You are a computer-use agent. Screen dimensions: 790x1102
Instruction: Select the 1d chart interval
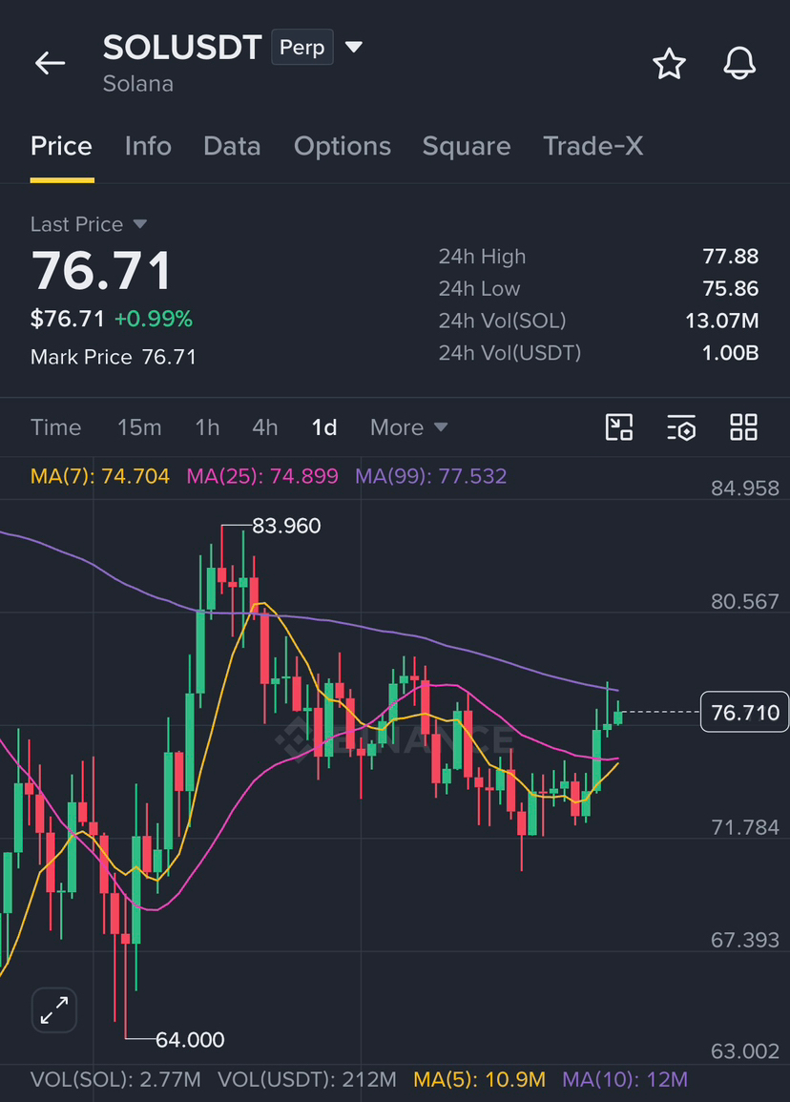point(324,427)
